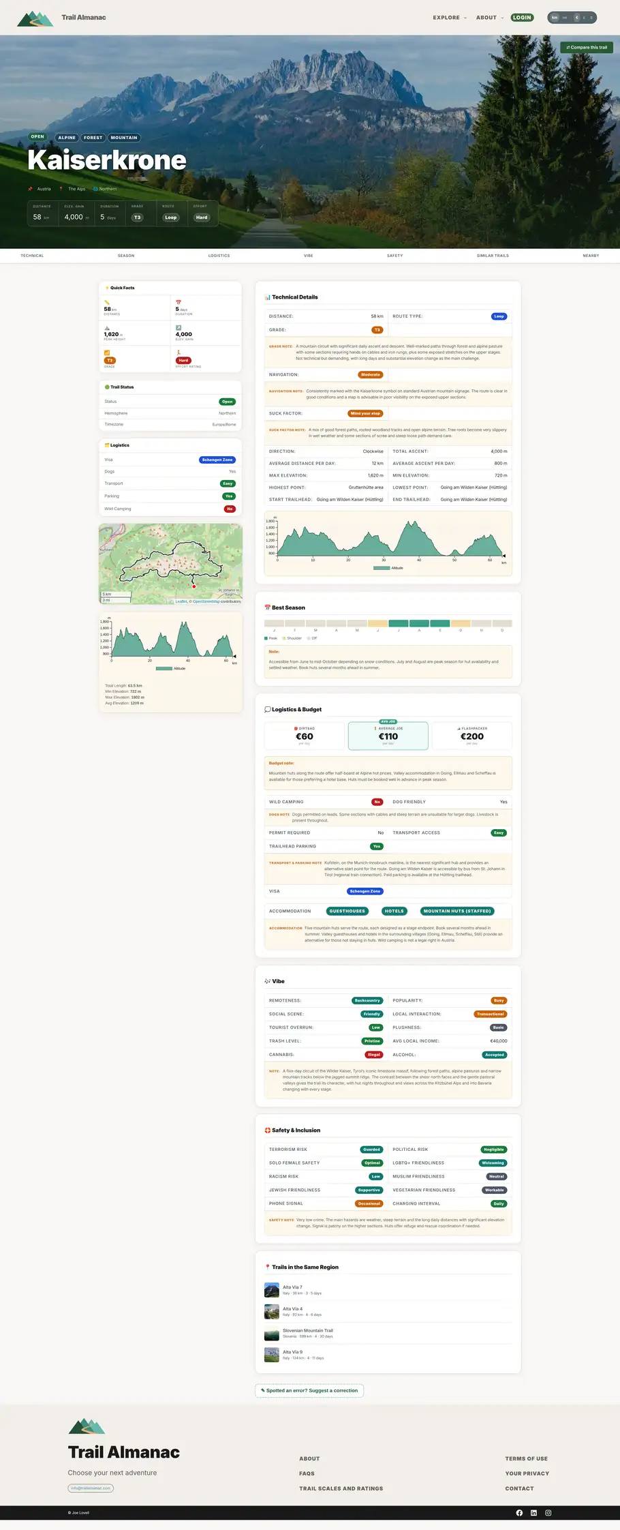
Task: Switch distance units to mi
Action: click(565, 18)
